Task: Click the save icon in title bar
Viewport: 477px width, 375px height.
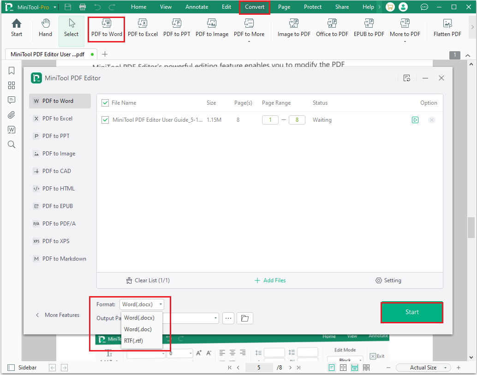Action: coord(68,7)
